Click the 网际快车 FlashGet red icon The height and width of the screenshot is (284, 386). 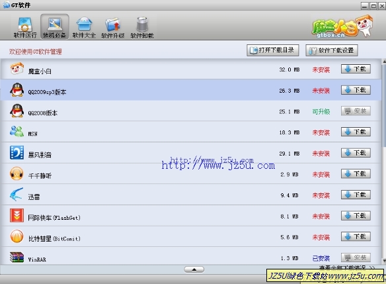pos(17,215)
